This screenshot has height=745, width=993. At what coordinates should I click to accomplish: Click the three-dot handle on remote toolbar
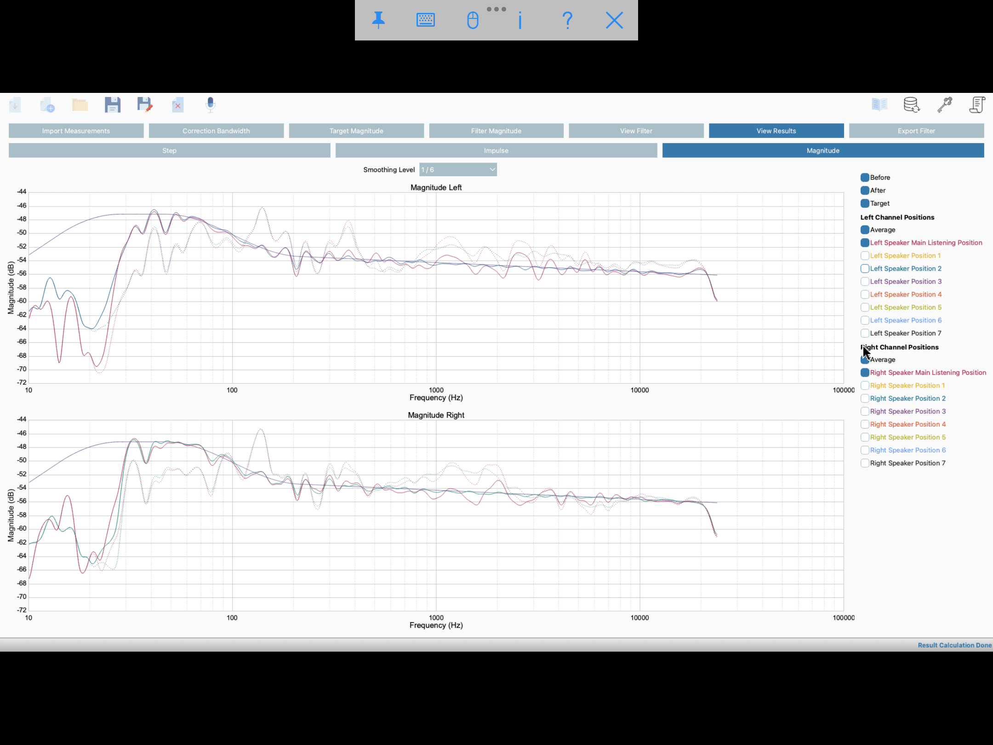point(496,9)
